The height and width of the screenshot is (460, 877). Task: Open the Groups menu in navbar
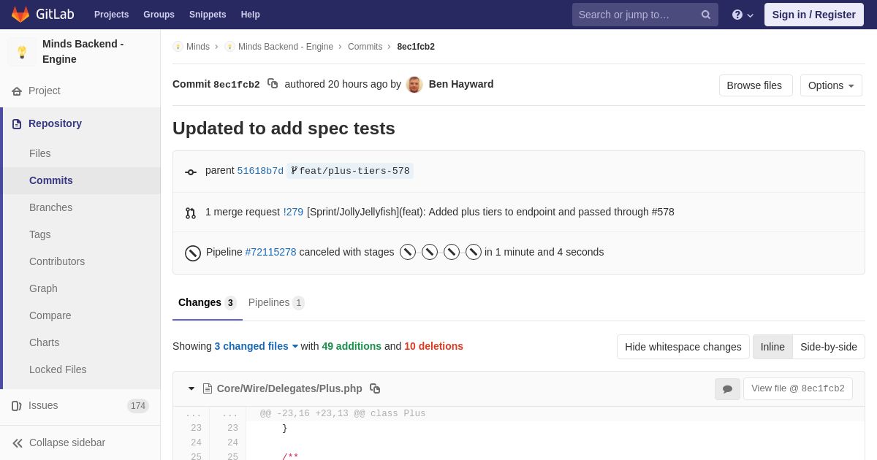coord(159,15)
